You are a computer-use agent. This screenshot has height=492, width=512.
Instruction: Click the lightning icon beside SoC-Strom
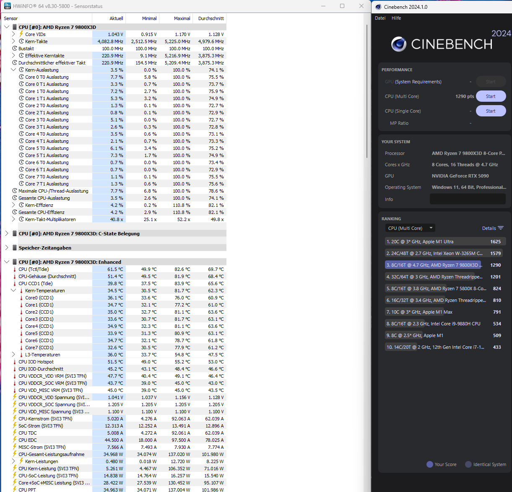coord(15,425)
